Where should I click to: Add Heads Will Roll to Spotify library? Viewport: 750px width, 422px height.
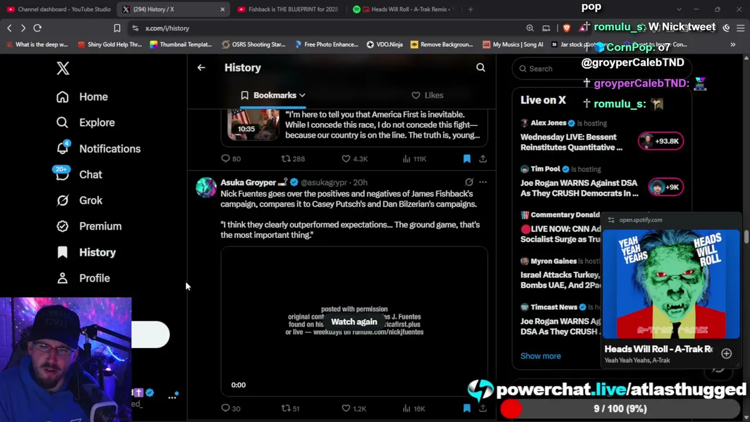(726, 353)
